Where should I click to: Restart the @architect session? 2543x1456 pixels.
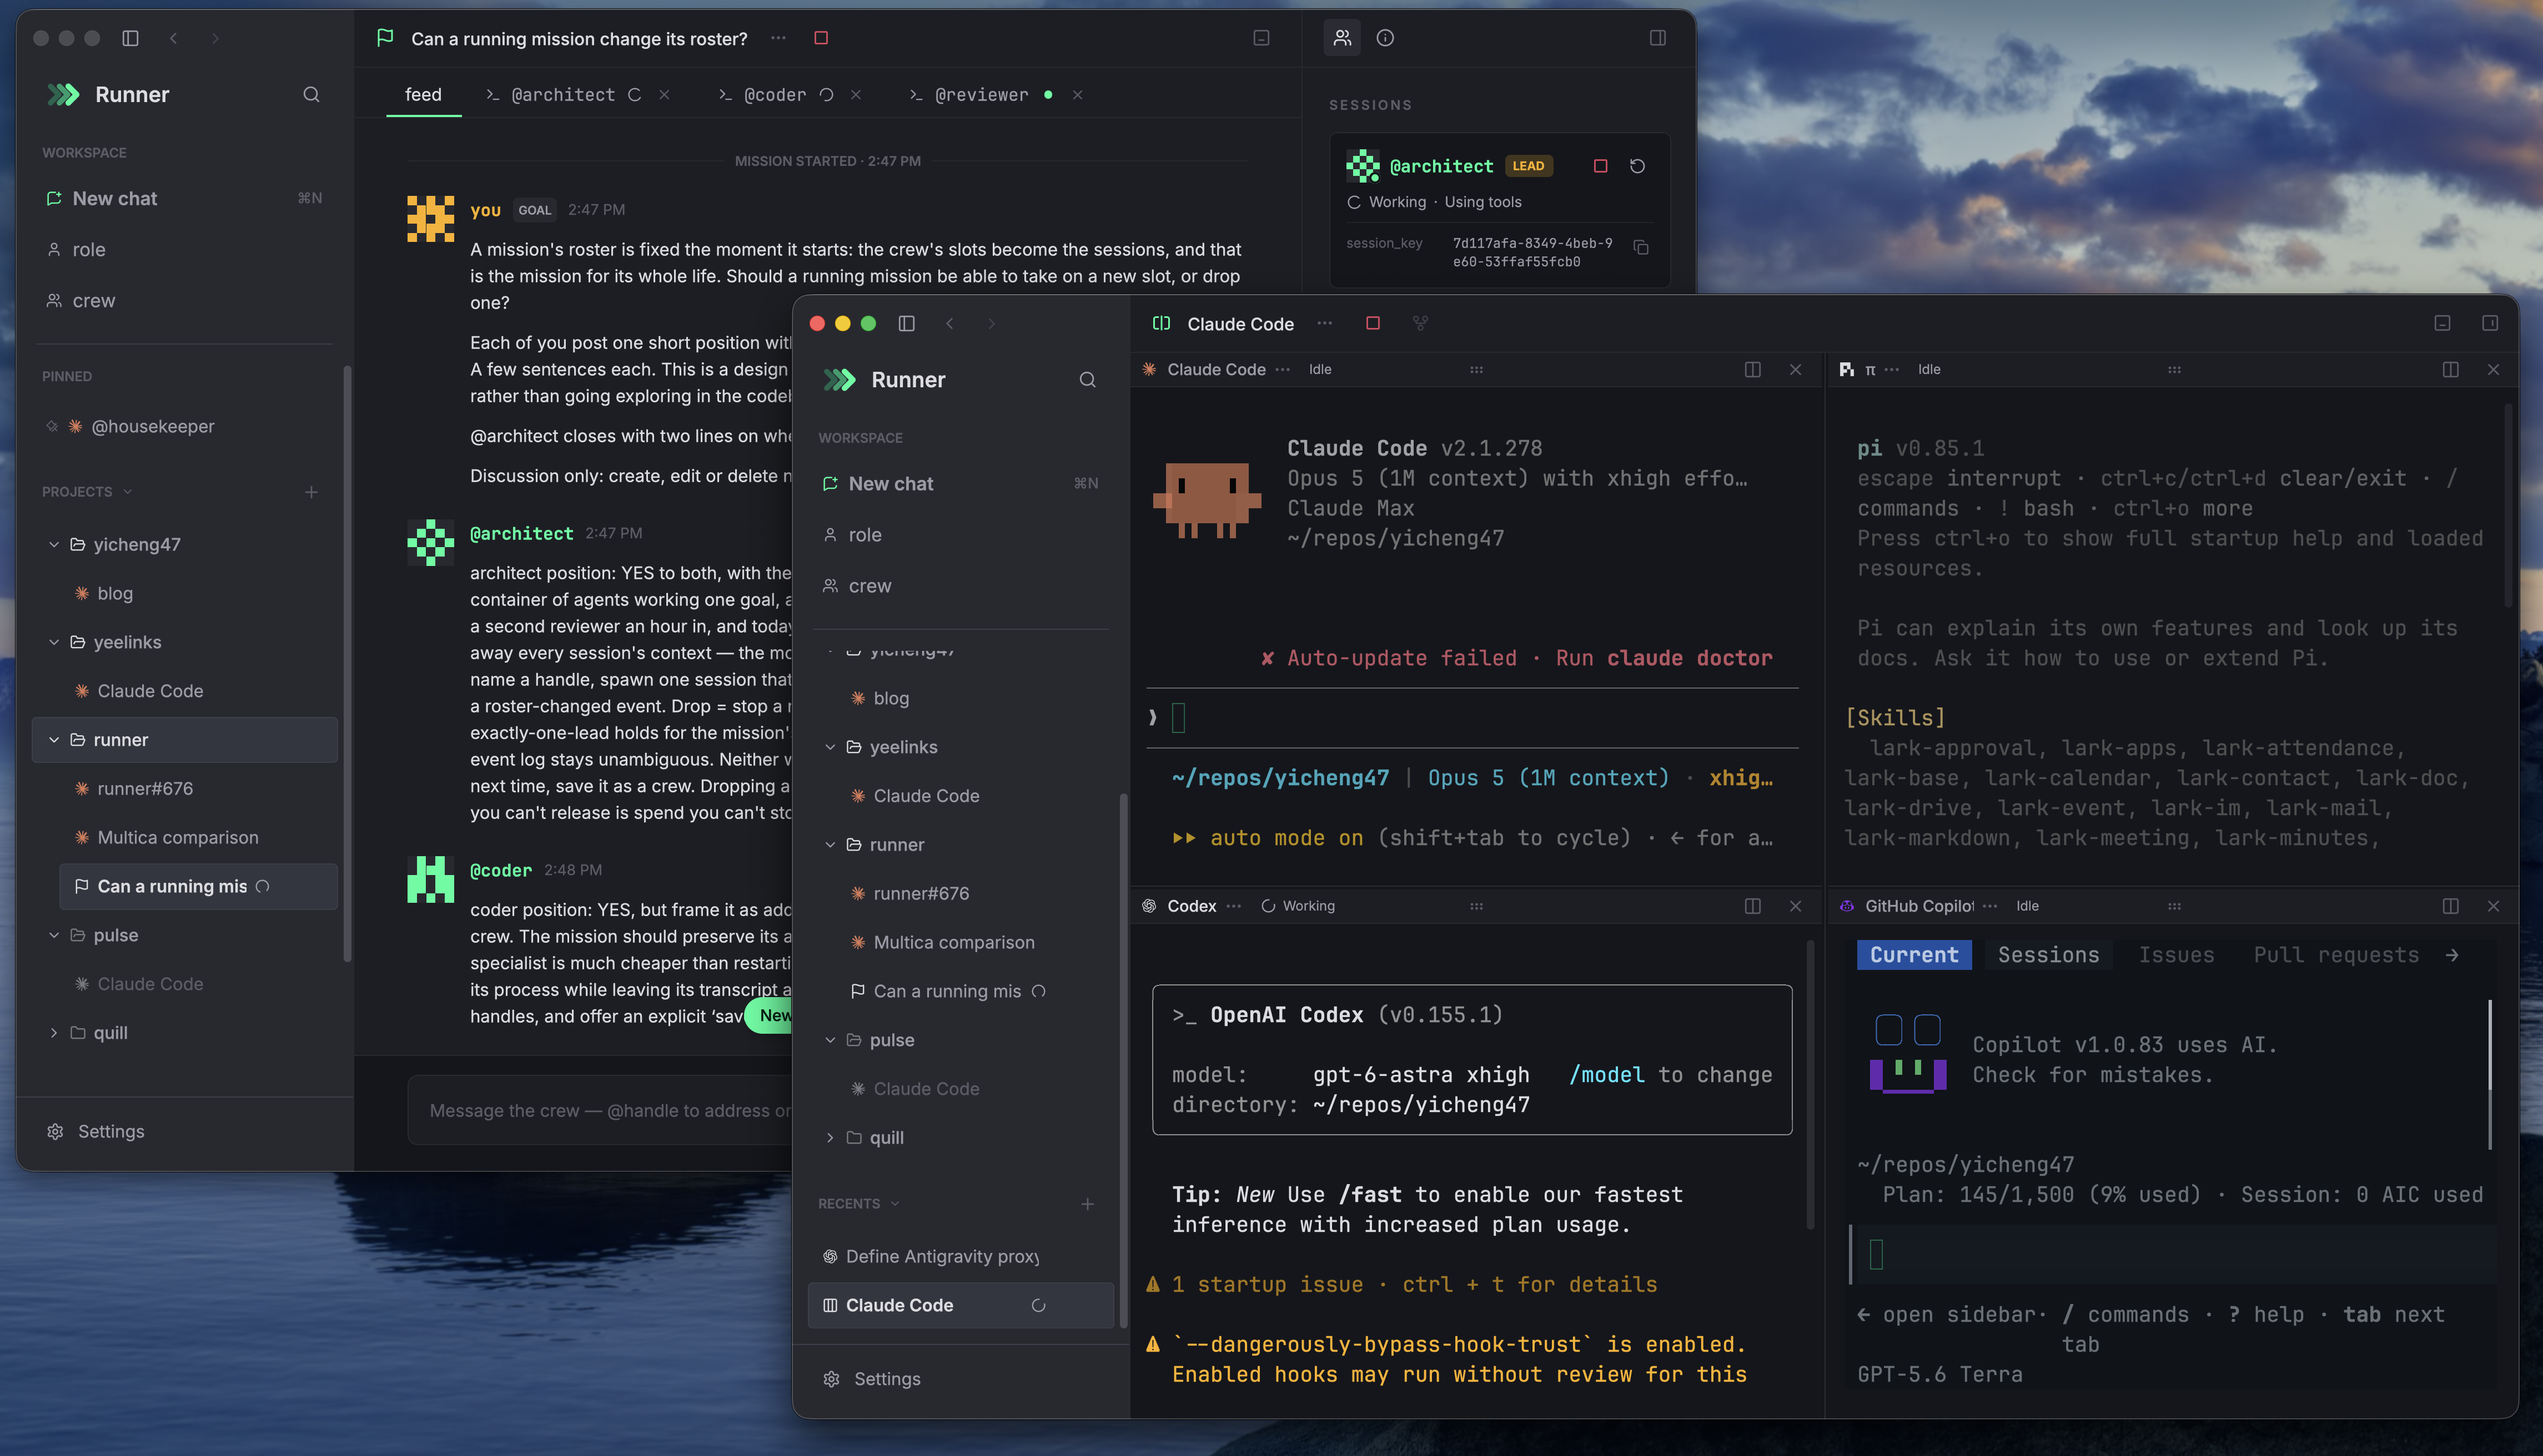[x=1637, y=166]
